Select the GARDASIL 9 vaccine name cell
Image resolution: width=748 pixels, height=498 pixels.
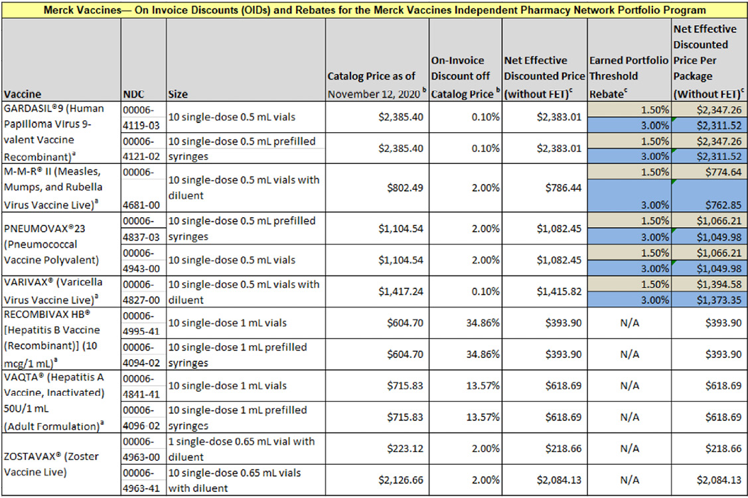pos(61,133)
